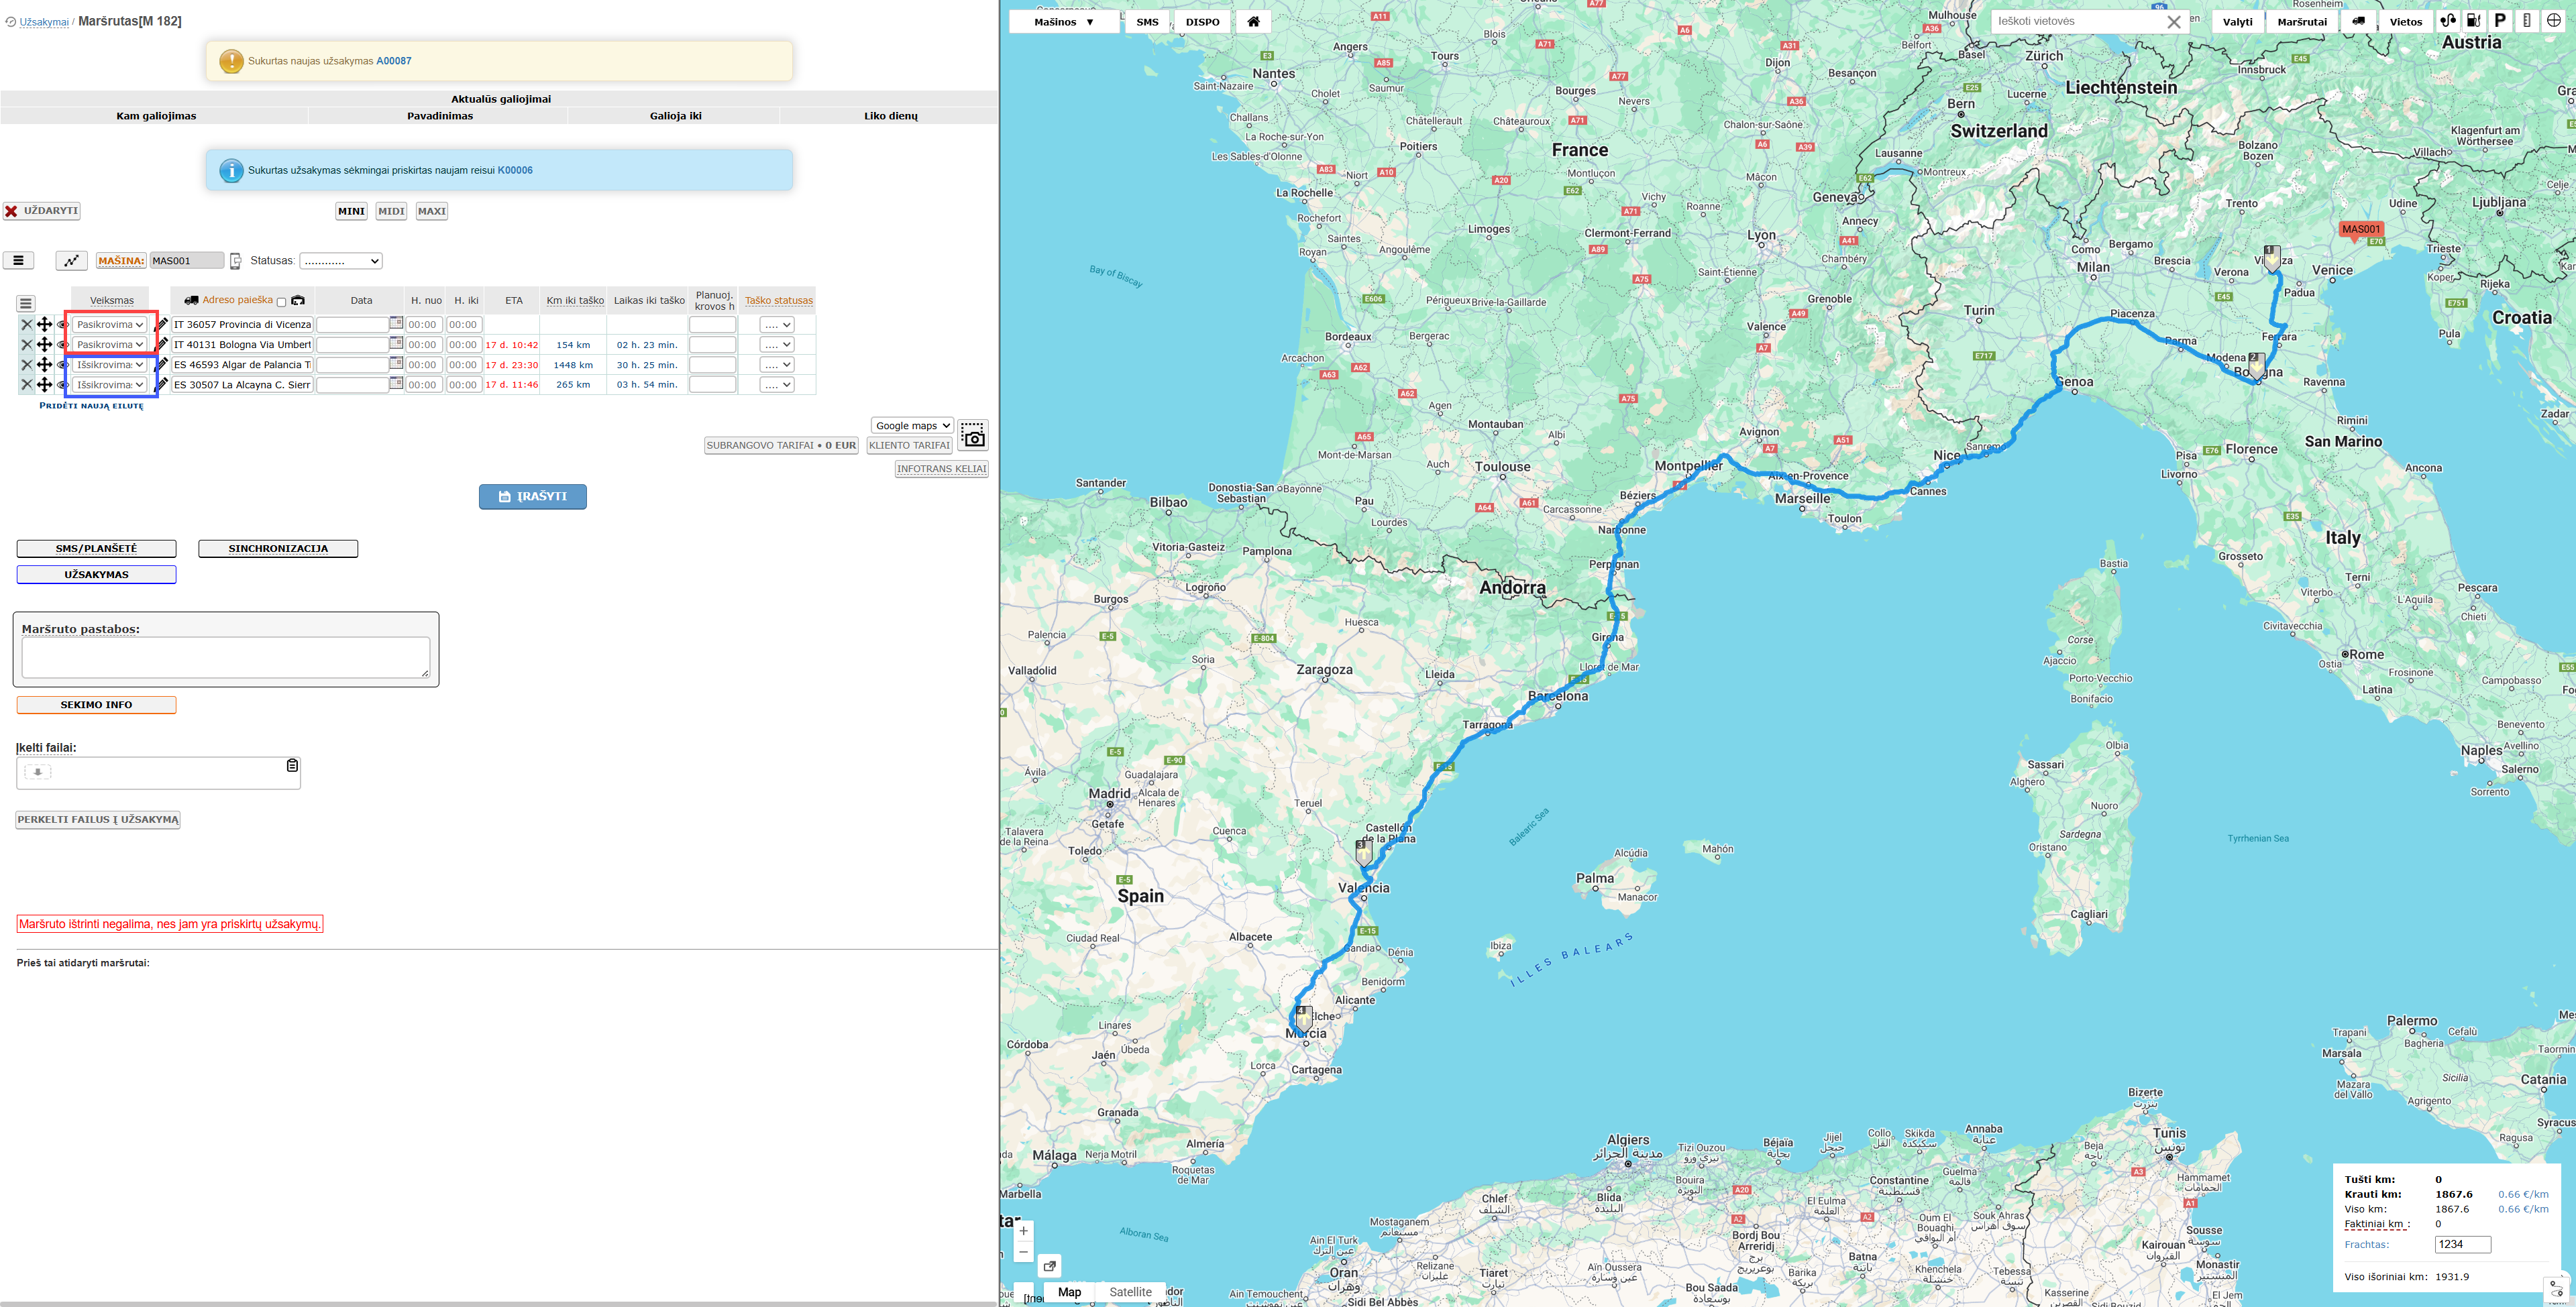Image resolution: width=2576 pixels, height=1307 pixels.
Task: Delete the ES 30507 La Alcayna row
Action: pos(27,385)
